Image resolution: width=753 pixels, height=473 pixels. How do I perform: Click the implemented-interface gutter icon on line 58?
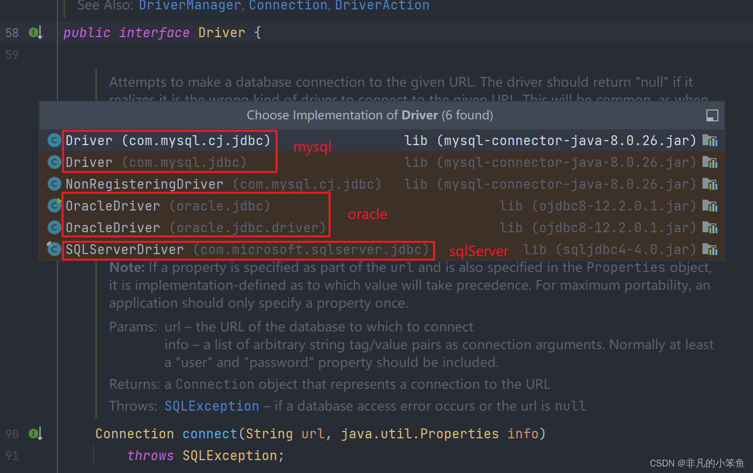click(35, 33)
